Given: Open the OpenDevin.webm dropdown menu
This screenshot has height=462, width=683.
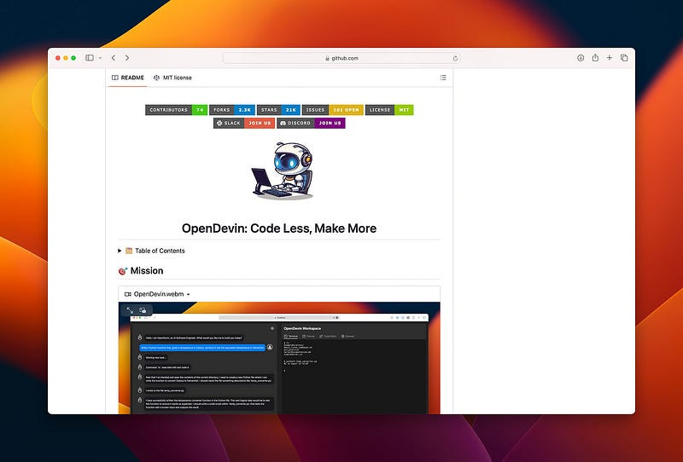Looking at the screenshot, I should tap(188, 295).
